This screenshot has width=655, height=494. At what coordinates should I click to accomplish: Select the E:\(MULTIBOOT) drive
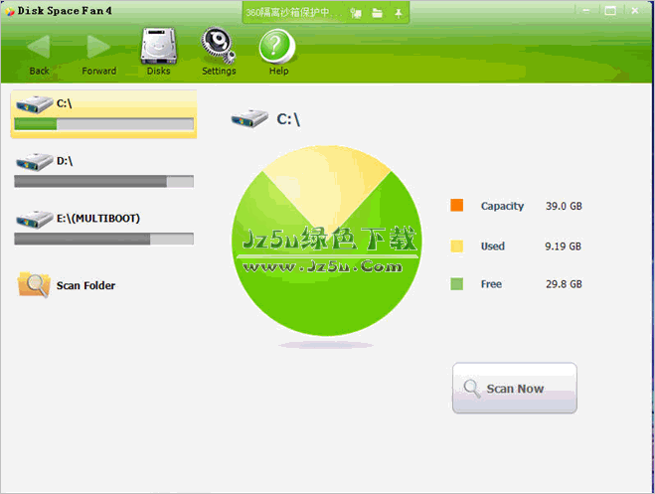pos(103,228)
